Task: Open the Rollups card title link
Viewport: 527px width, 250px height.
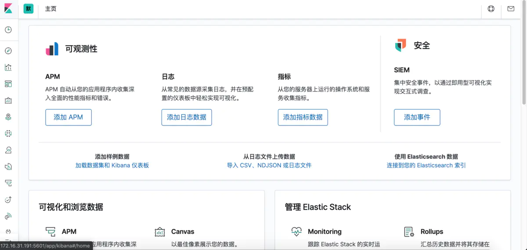Action: pos(432,232)
